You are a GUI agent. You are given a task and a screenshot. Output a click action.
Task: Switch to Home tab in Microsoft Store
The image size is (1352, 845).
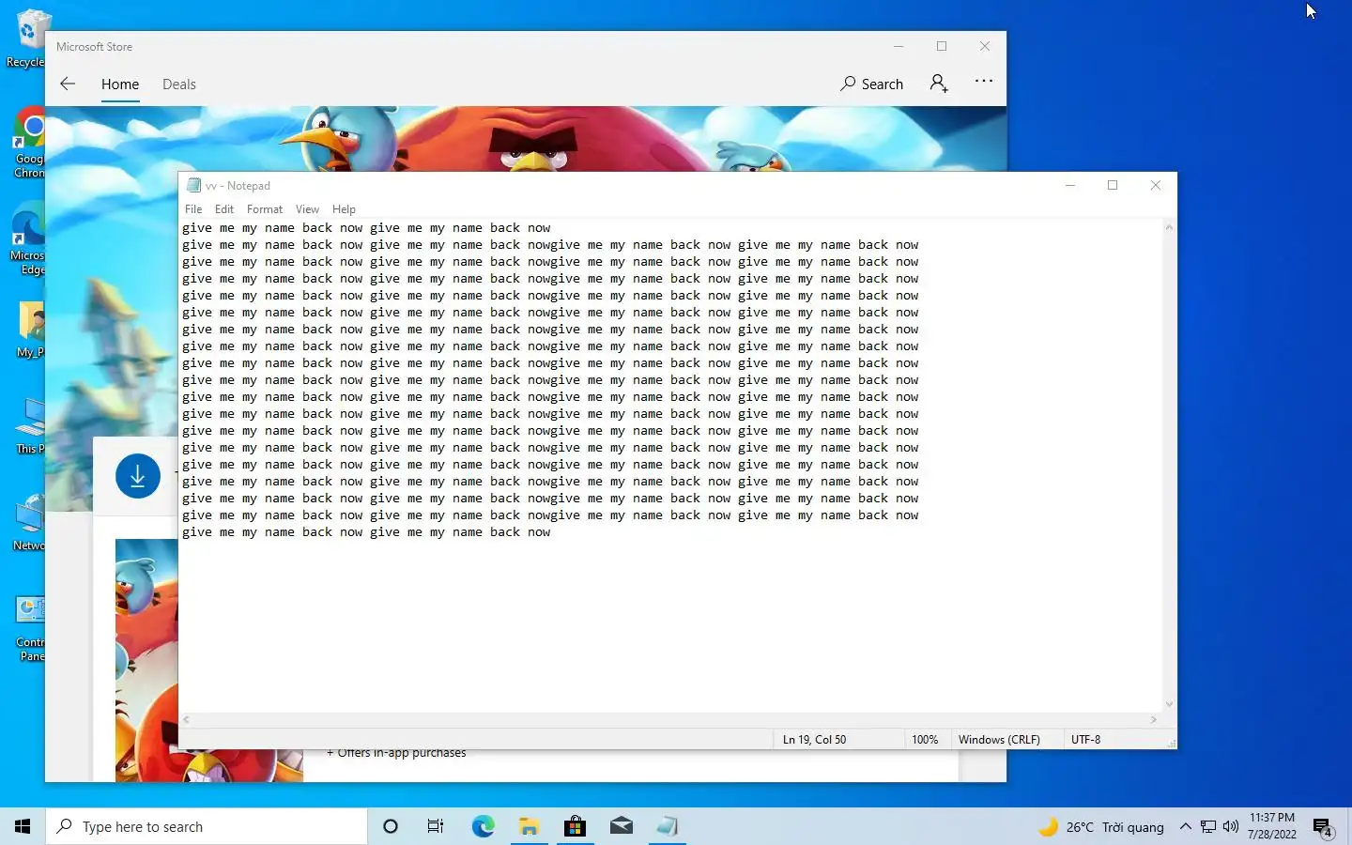point(120,84)
